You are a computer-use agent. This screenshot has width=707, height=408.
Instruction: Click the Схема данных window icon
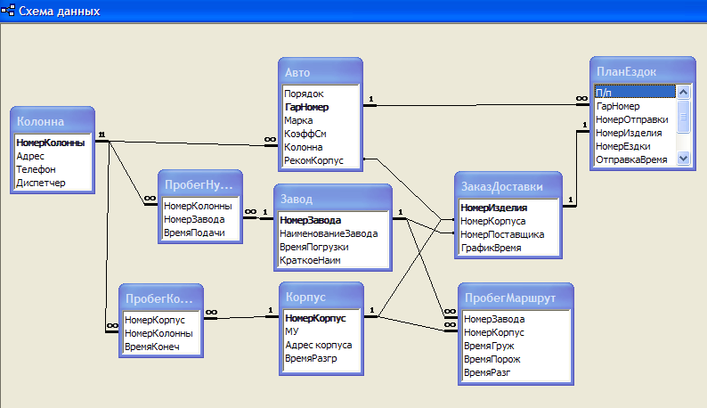point(8,11)
